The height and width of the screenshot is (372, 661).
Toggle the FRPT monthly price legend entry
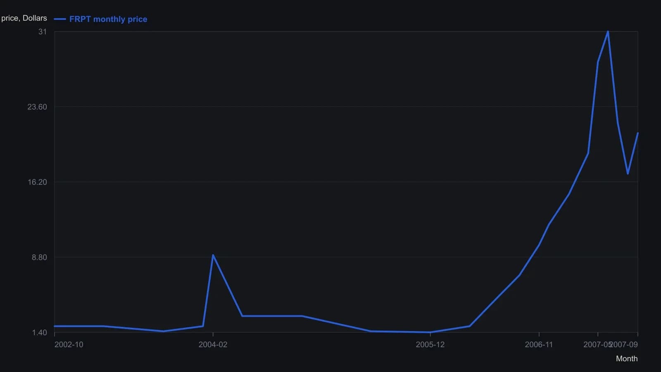[x=100, y=19]
